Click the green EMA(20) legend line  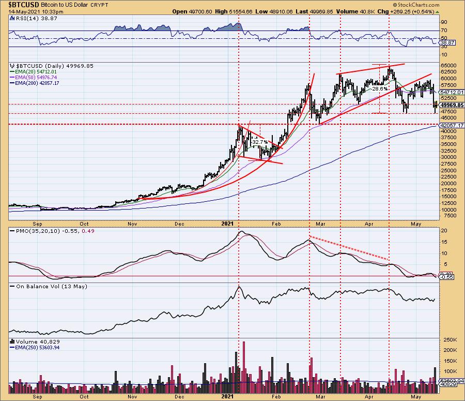point(12,72)
